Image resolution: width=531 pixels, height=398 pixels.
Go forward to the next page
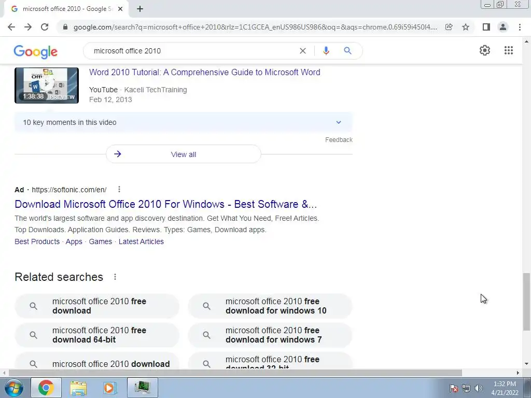[28, 27]
